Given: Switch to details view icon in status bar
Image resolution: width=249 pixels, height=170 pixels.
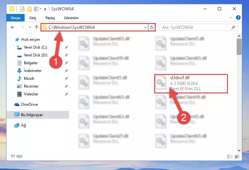Looking at the screenshot, I should [230, 157].
